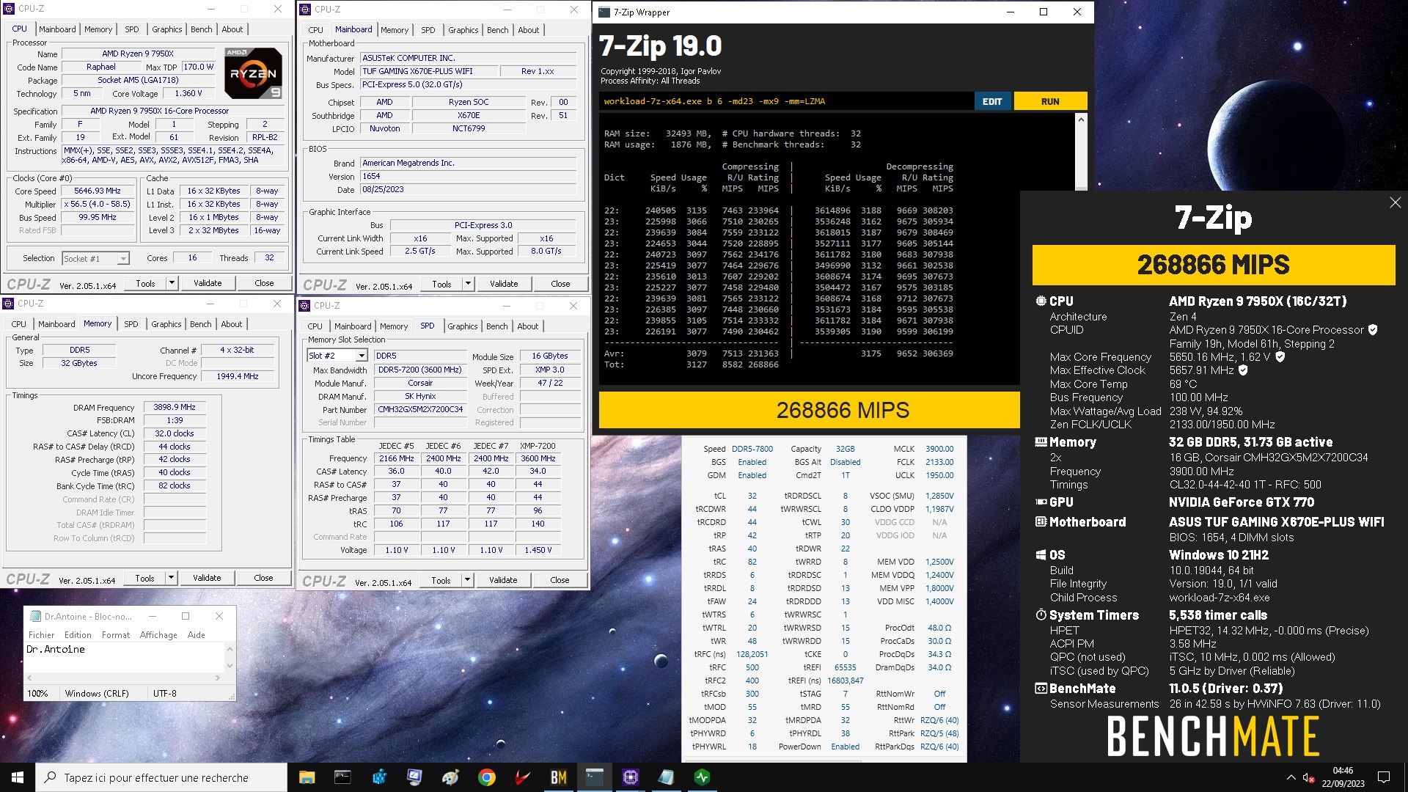Image resolution: width=1408 pixels, height=792 pixels.
Task: Click the System Timers stopwatch icon
Action: point(1041,615)
